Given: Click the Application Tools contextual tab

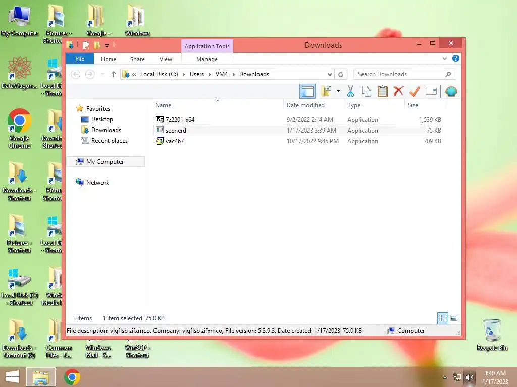Looking at the screenshot, I should [207, 46].
